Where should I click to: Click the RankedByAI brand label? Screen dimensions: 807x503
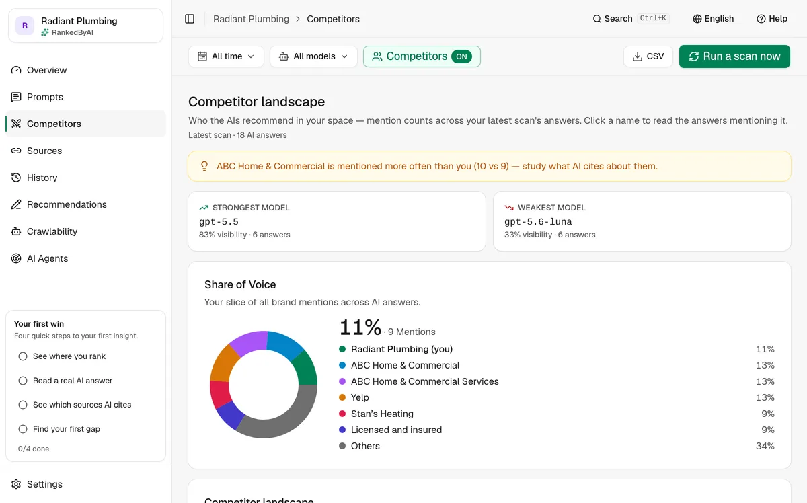point(67,32)
